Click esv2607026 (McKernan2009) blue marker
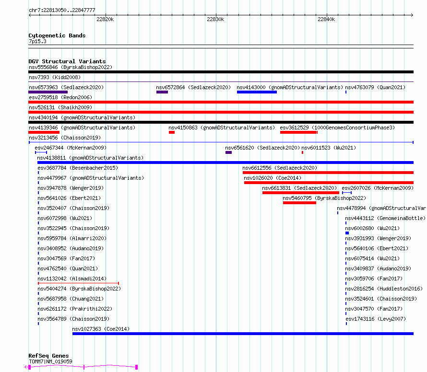Screen dimensions: 427x372 click(347, 193)
